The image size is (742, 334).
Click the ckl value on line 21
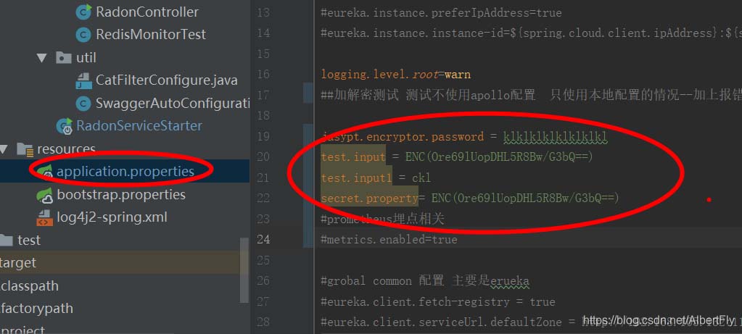tap(421, 178)
